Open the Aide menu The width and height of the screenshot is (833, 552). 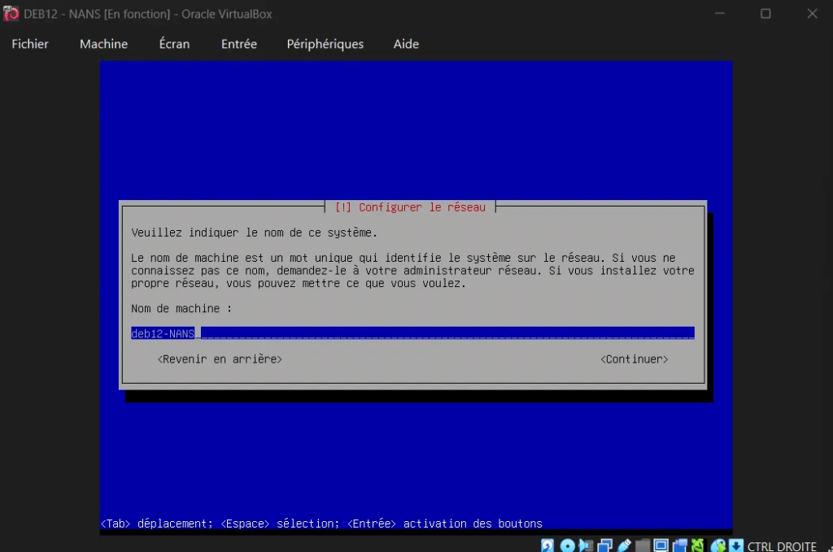point(406,44)
